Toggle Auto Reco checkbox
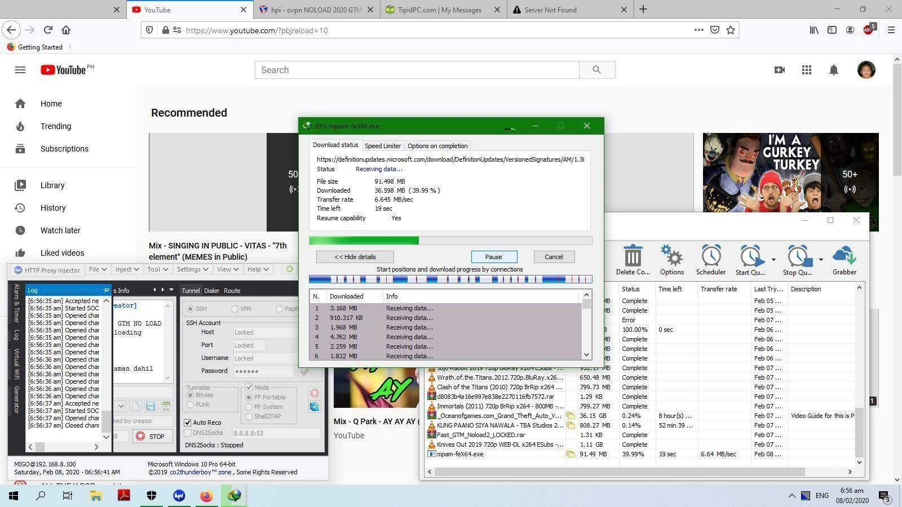This screenshot has height=507, width=902. tap(188, 422)
